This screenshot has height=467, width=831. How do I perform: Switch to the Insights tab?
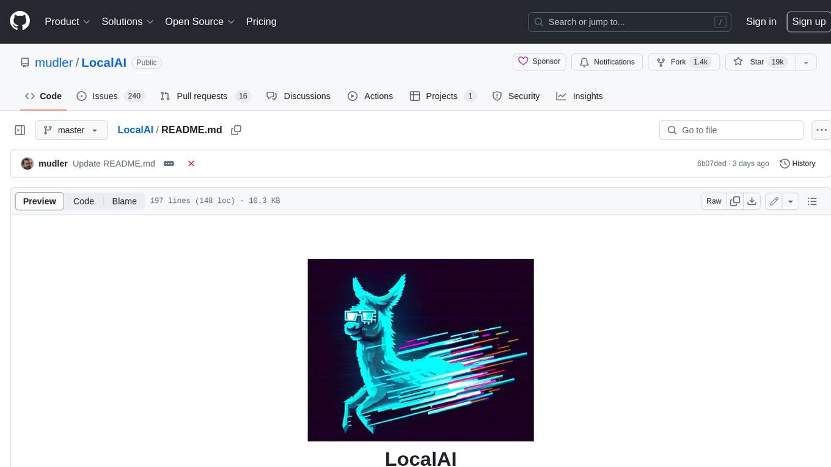click(x=579, y=96)
